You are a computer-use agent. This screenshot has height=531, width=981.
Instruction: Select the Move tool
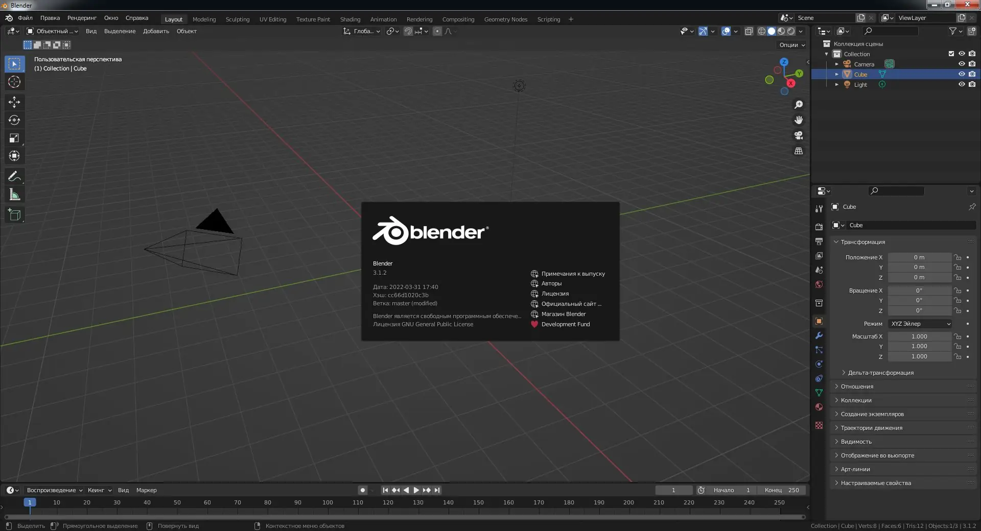coord(14,102)
